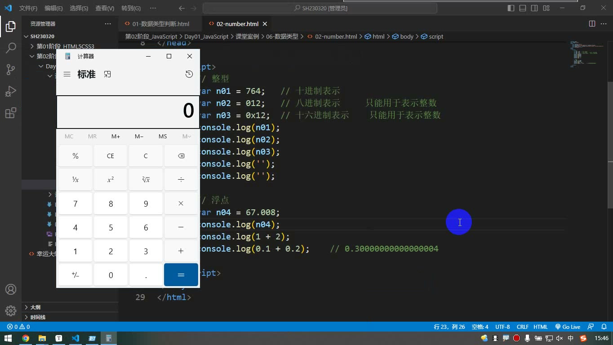The height and width of the screenshot is (345, 613).
Task: Click the title bar search box
Action: click(x=320, y=8)
